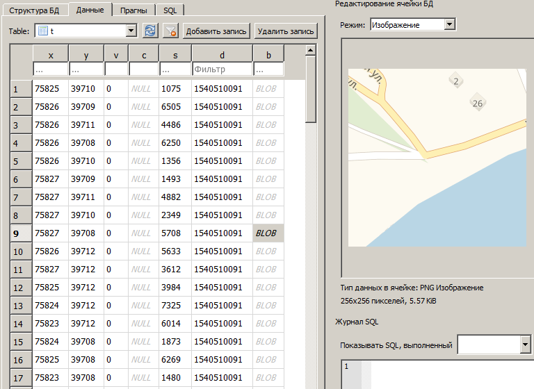
Task: Select the BLOB cell in row 9
Action: [x=268, y=233]
